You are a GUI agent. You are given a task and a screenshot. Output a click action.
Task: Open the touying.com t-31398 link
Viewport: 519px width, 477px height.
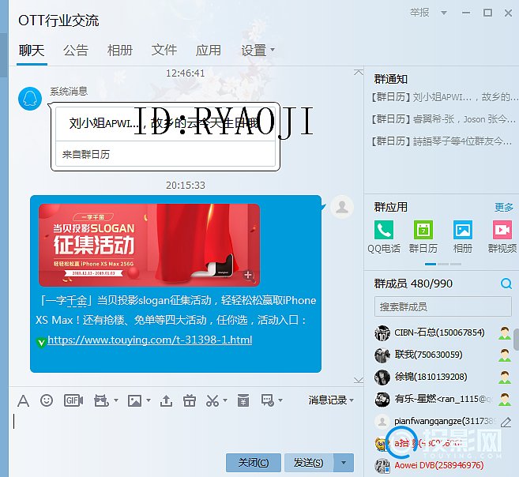tap(149, 340)
